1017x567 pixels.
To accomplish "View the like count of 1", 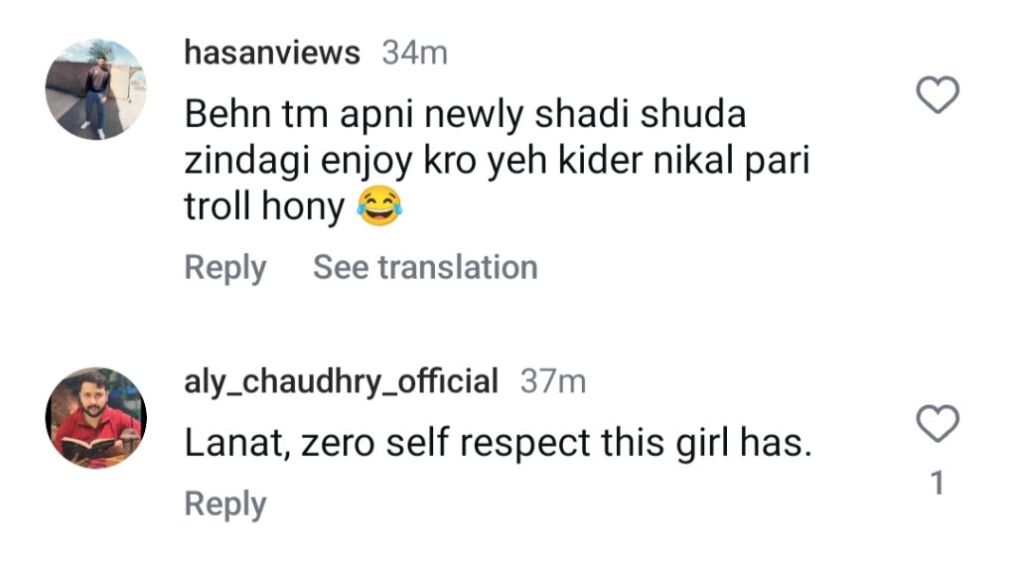I will tap(936, 484).
